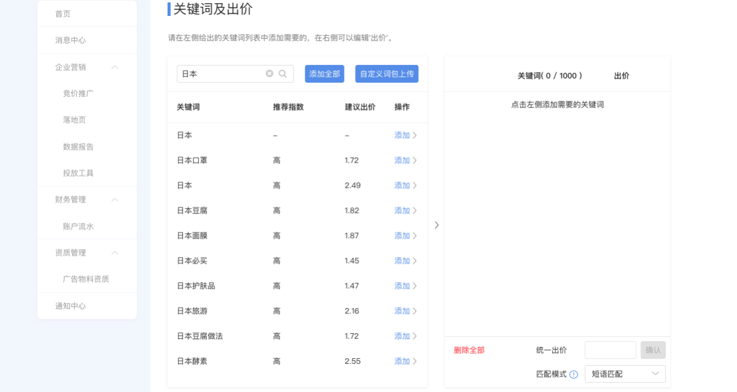Click the 建议出价 column header

pos(360,107)
